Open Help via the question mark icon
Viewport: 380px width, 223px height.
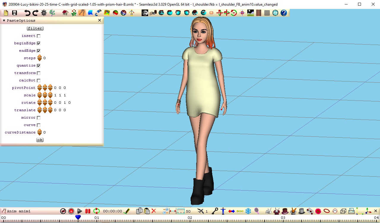click(x=284, y=13)
